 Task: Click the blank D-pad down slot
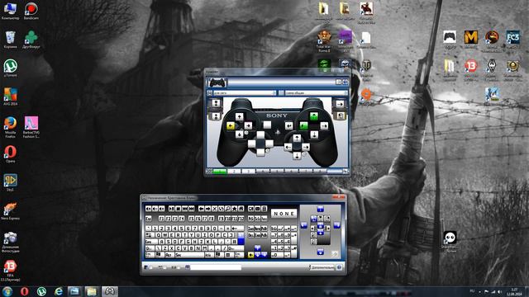260,152
